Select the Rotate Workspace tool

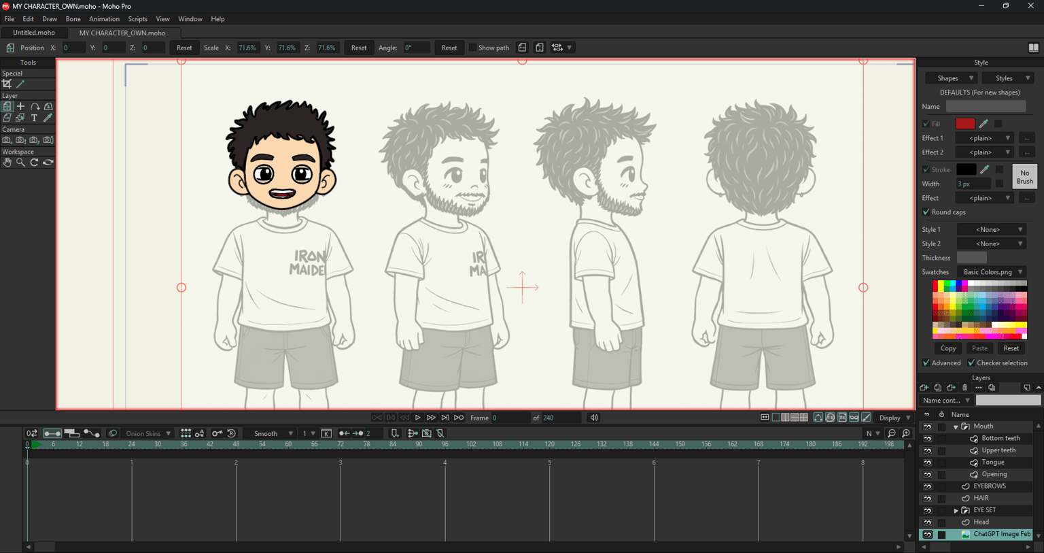click(x=35, y=163)
